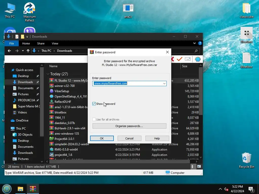Open the File tab in Downloads window
The image size is (259, 194).
coord(12,43)
